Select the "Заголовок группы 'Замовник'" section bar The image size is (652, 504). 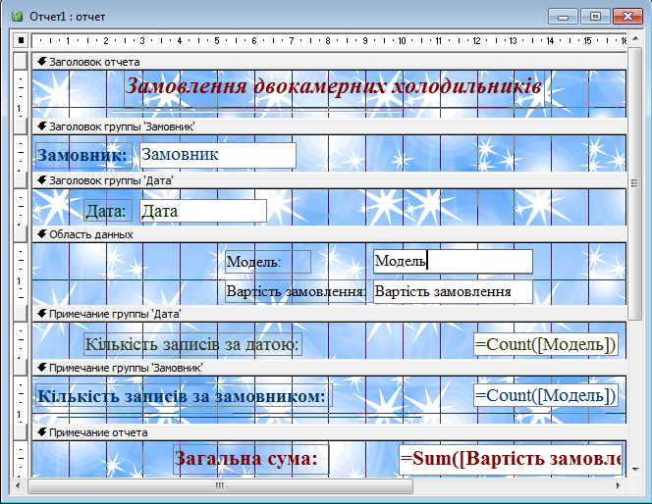[x=329, y=126]
